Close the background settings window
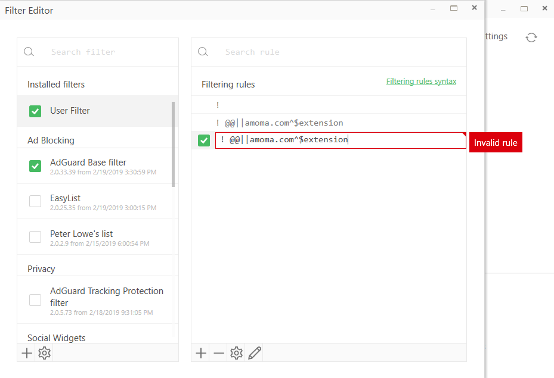Viewport: 554px width, 378px height. coord(545,8)
